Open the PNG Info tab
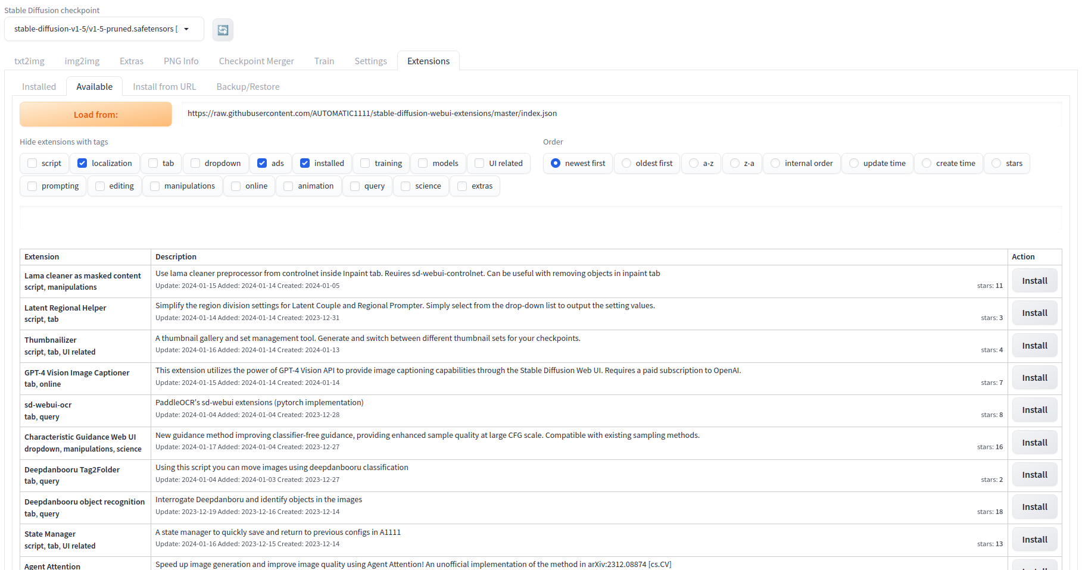The height and width of the screenshot is (570, 1082). pyautogui.click(x=181, y=61)
